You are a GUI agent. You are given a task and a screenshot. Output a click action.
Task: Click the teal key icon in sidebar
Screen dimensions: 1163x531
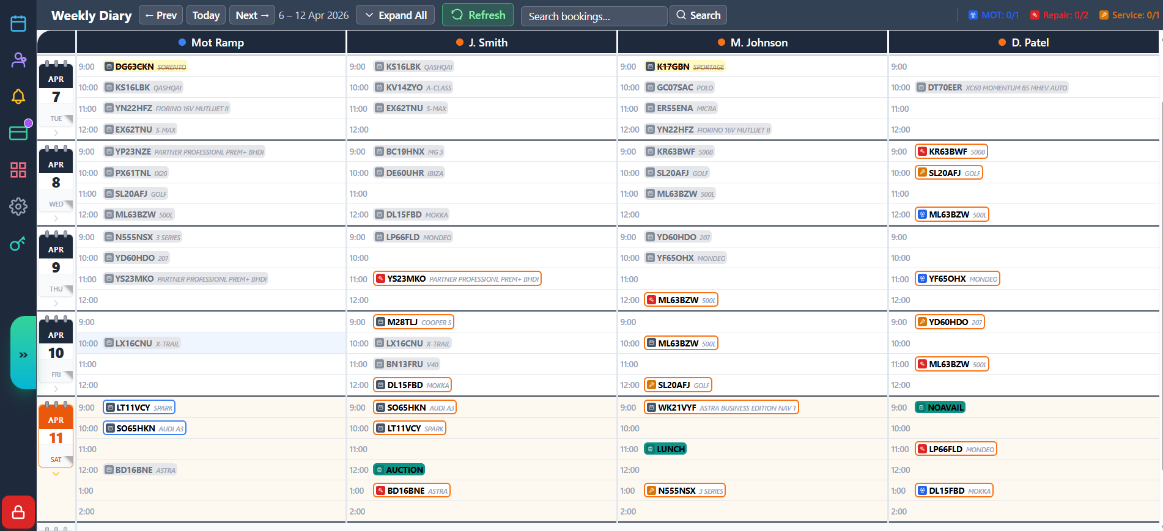(x=18, y=244)
